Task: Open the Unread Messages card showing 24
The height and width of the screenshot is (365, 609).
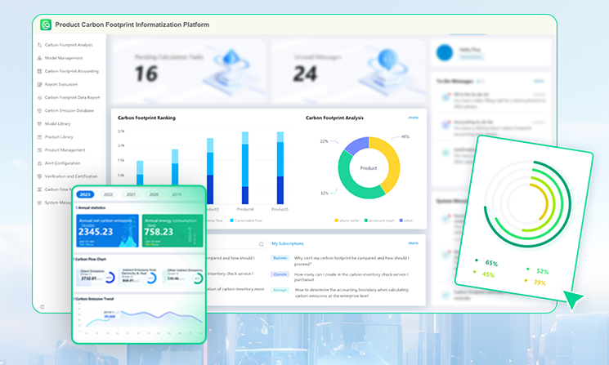Action: tap(348, 71)
